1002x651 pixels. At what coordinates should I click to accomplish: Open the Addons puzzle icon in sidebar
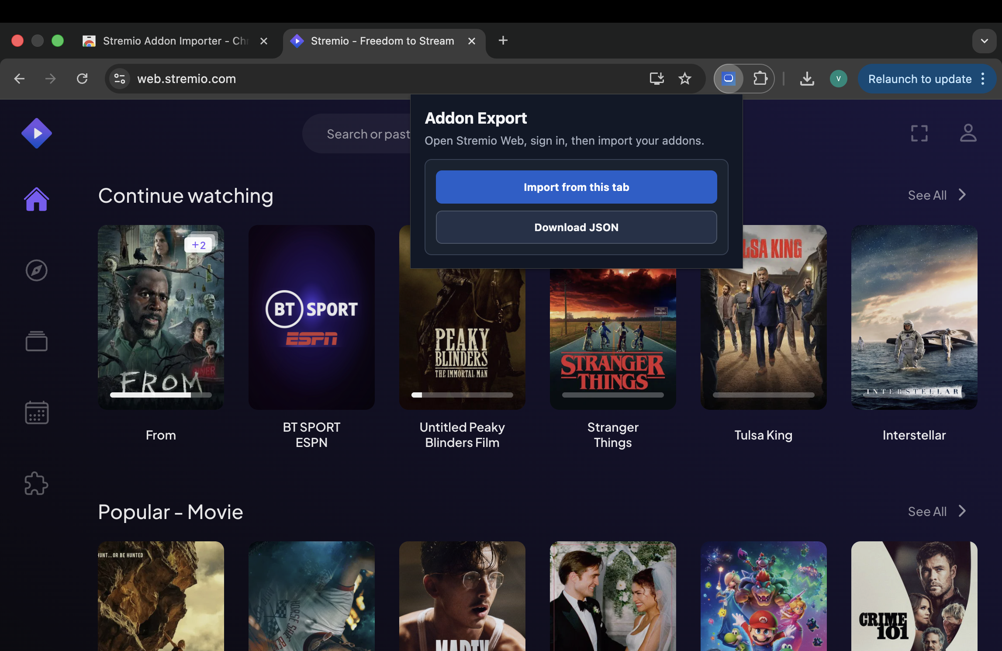point(37,483)
